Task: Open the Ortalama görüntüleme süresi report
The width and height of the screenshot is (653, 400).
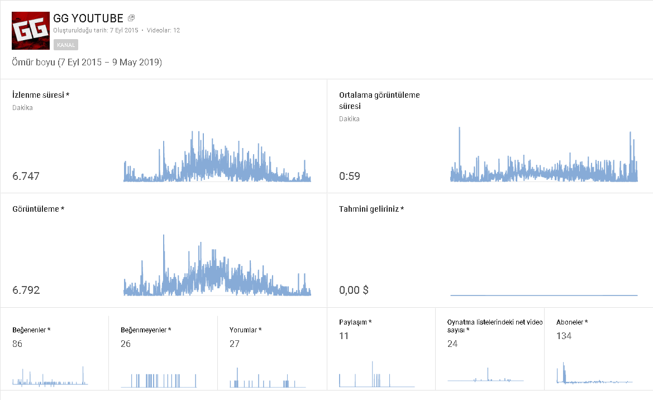Action: pos(379,101)
